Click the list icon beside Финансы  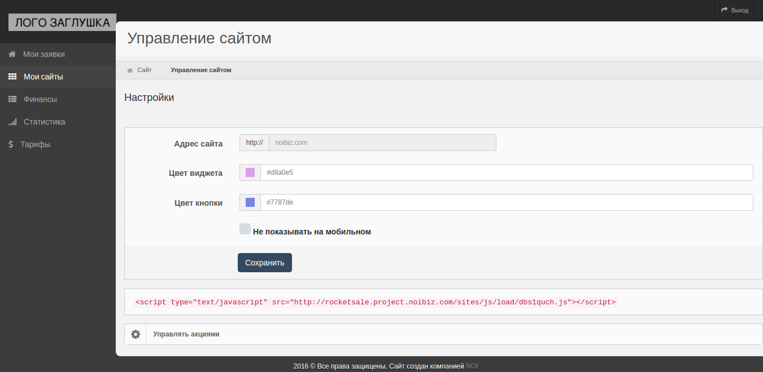tap(12, 99)
